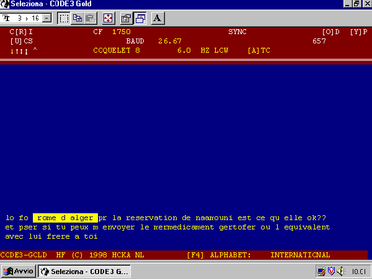The height and width of the screenshot is (279, 372).
Task: Click the monitor icon in system tray
Action: 321,271
